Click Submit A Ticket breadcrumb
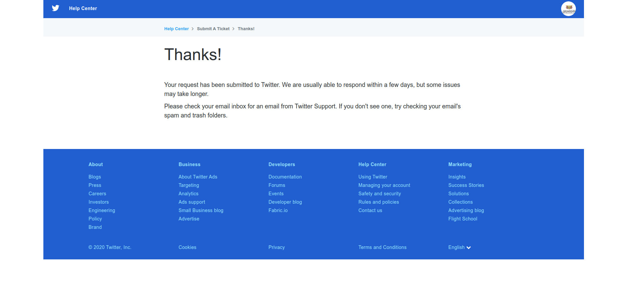This screenshot has width=627, height=302. coord(213,29)
